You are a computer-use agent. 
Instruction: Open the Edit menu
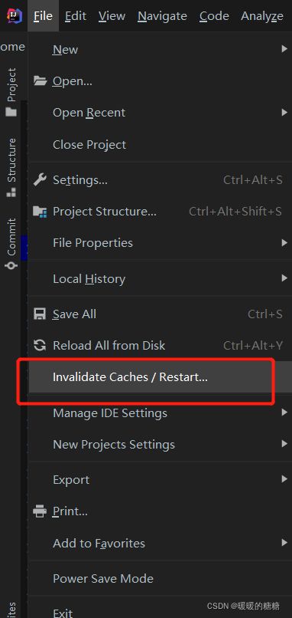(76, 16)
